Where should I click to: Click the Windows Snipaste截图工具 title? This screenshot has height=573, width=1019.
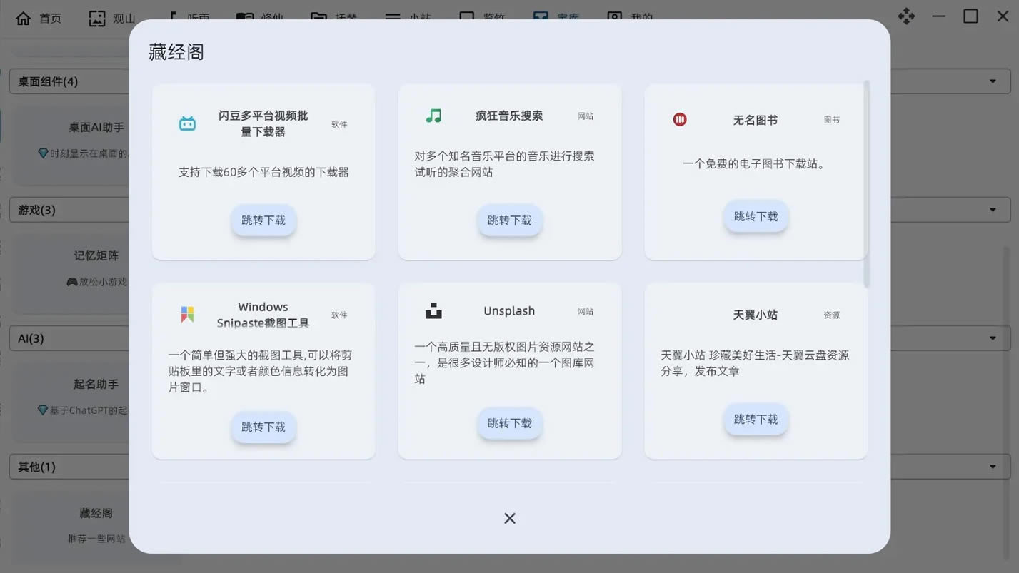(x=263, y=315)
